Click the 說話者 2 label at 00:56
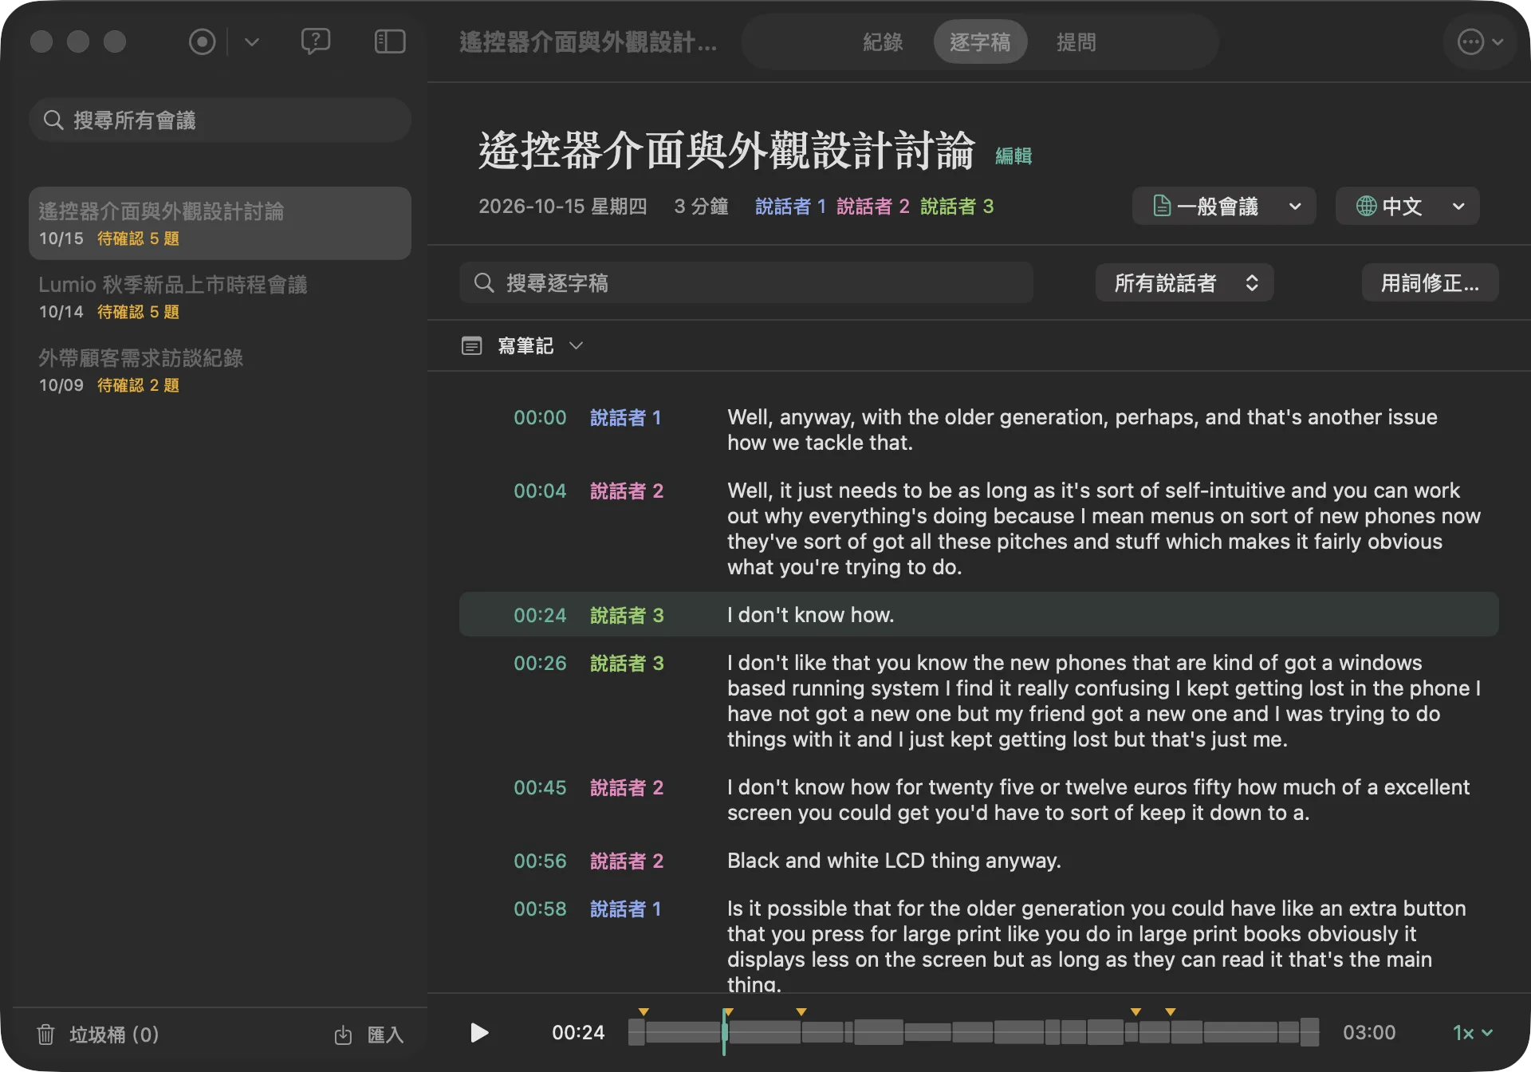 (x=627, y=861)
